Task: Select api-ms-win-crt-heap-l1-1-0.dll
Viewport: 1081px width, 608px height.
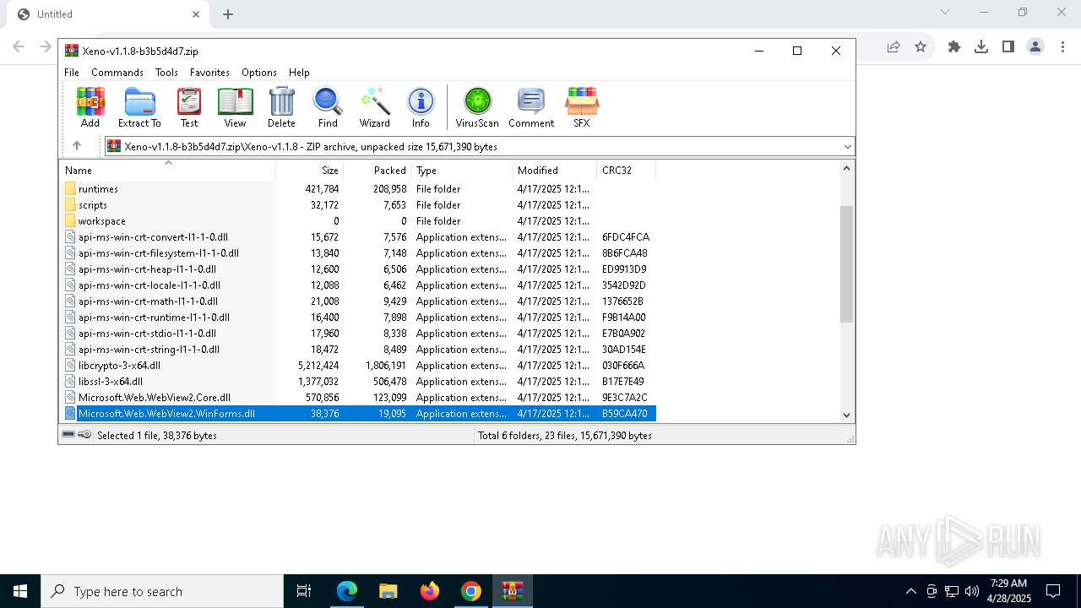Action: click(147, 269)
